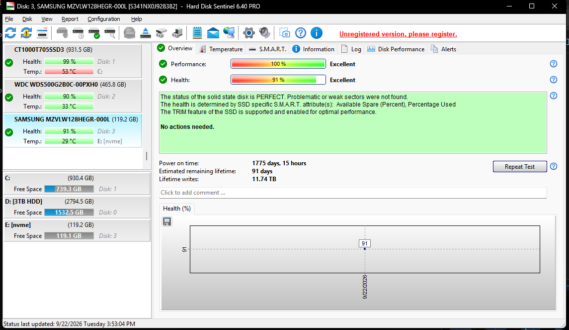Viewport: 569px width, 330px height.
Task: Select the Overview tab
Action: pyautogui.click(x=175, y=48)
